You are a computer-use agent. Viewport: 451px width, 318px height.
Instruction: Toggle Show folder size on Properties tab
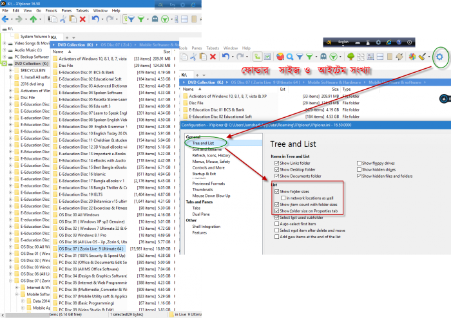click(x=276, y=211)
